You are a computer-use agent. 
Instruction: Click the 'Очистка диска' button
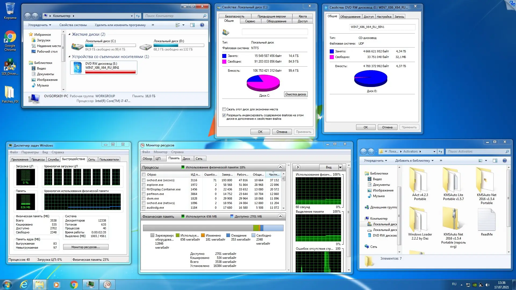[x=296, y=94]
